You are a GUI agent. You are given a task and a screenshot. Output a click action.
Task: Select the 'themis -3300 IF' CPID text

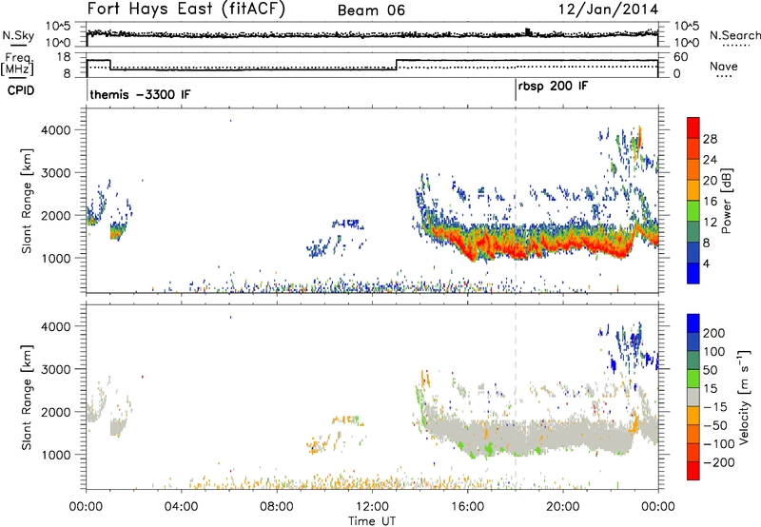140,94
